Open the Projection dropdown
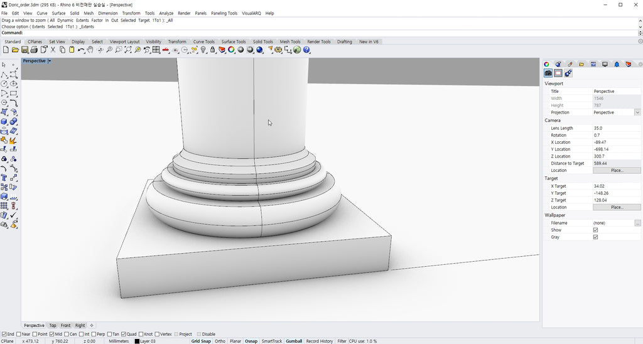This screenshot has height=344, width=643. [637, 112]
